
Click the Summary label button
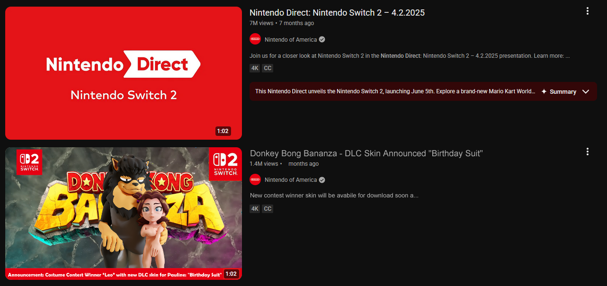click(562, 92)
